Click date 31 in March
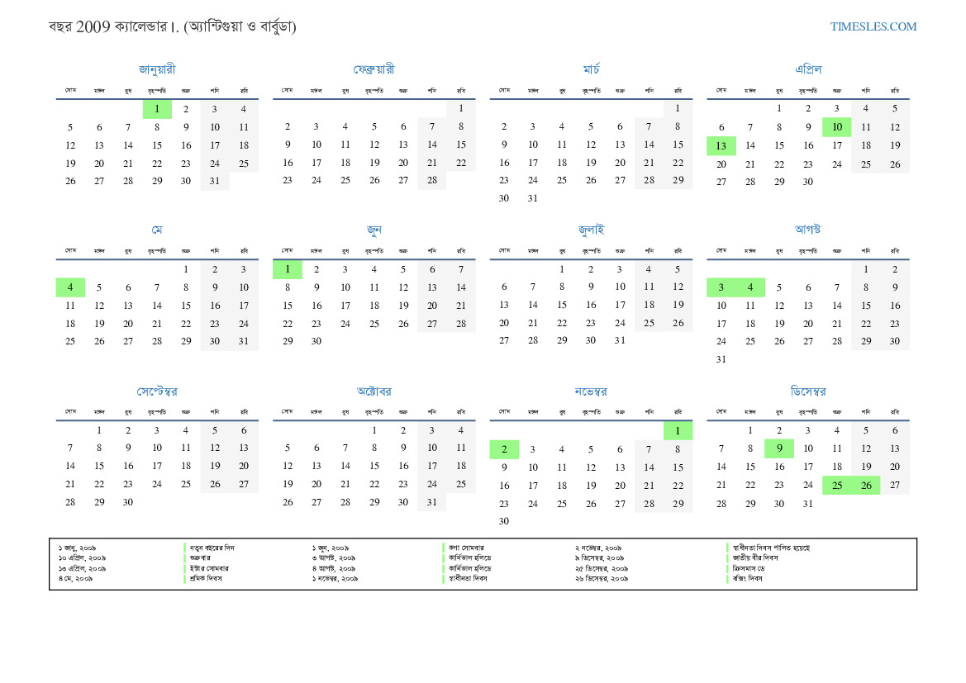The height and width of the screenshot is (683, 966). pos(532,198)
